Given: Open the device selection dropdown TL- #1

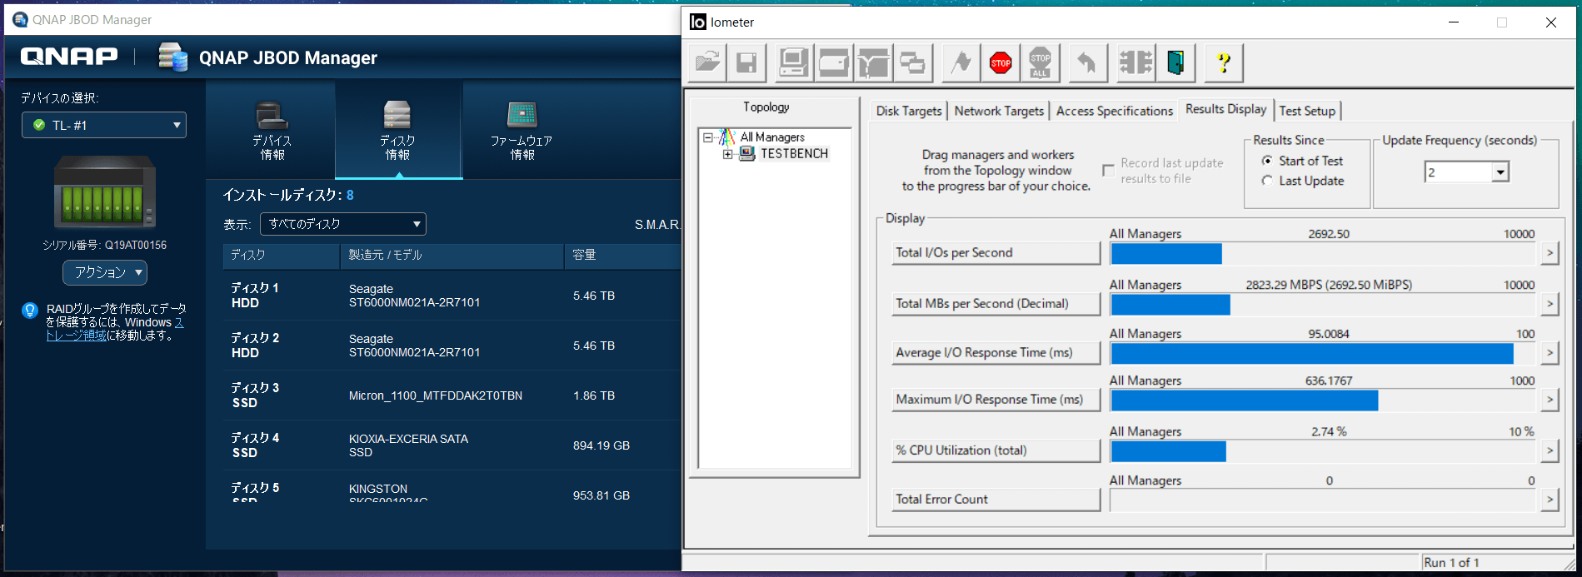Looking at the screenshot, I should point(104,125).
